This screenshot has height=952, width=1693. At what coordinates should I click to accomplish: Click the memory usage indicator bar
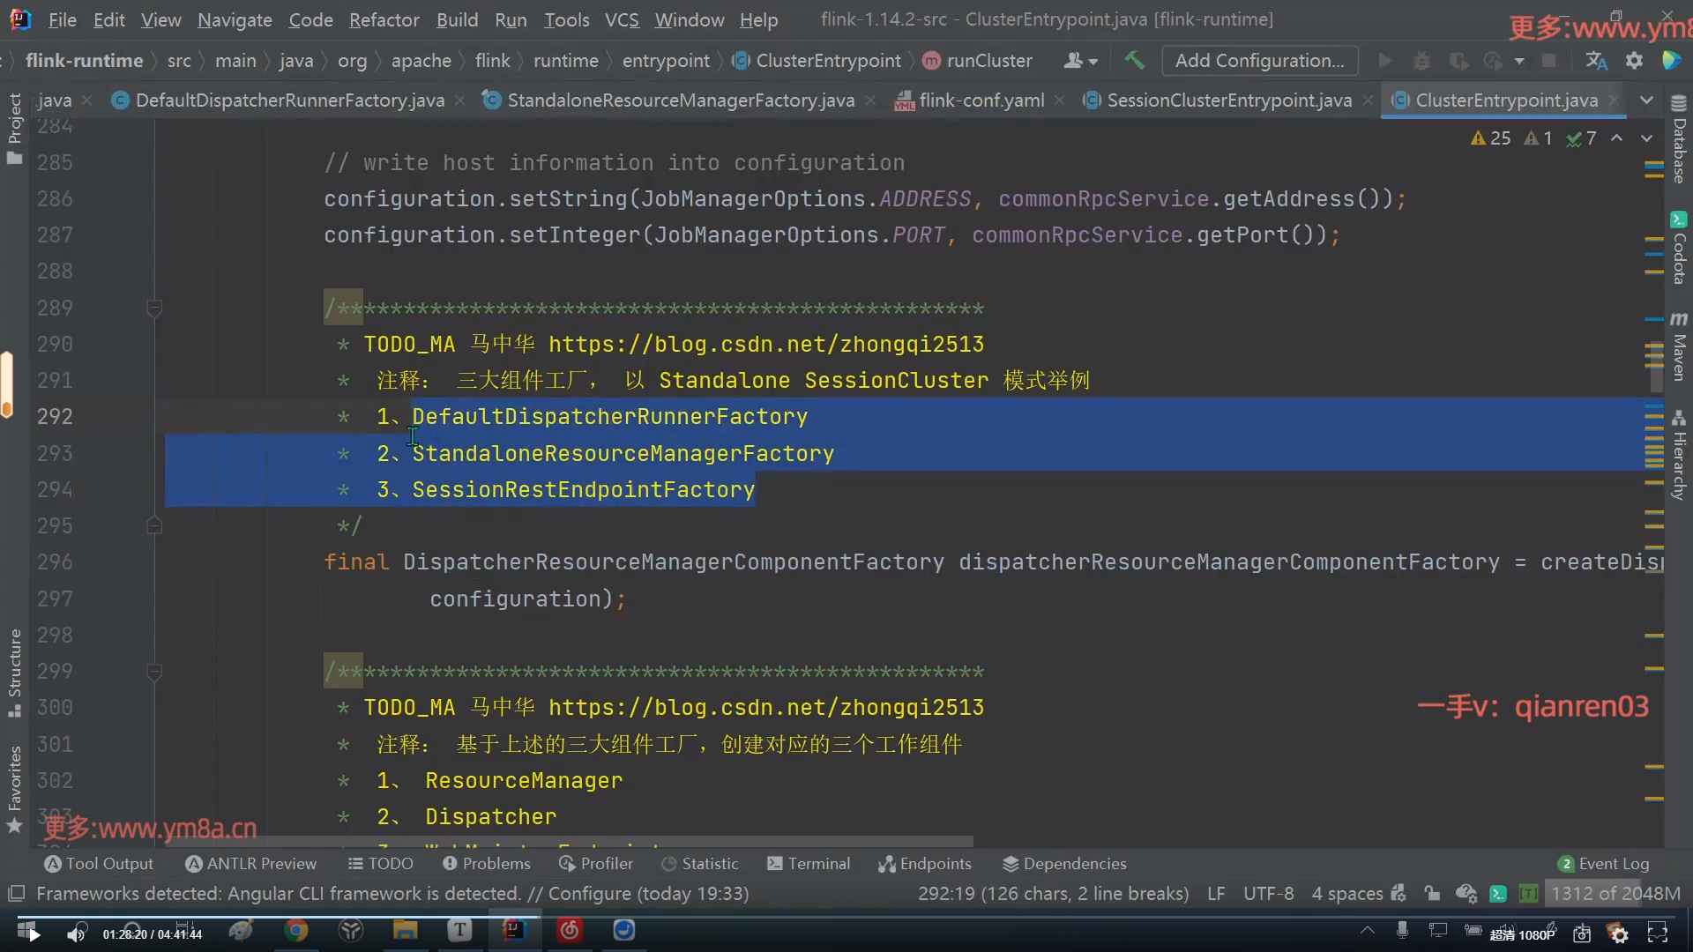pyautogui.click(x=1615, y=894)
